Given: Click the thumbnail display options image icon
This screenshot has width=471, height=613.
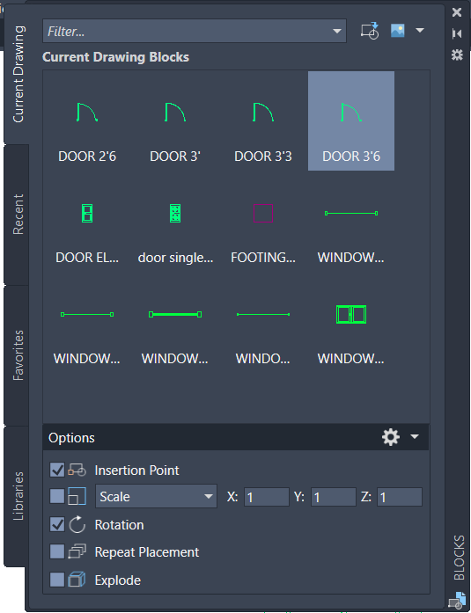Looking at the screenshot, I should tap(397, 30).
